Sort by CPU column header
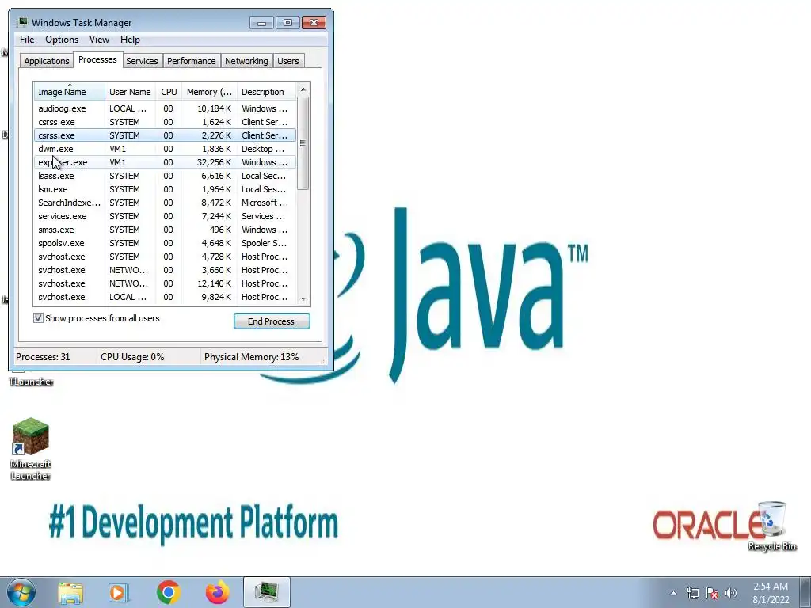This screenshot has width=811, height=608. click(169, 92)
